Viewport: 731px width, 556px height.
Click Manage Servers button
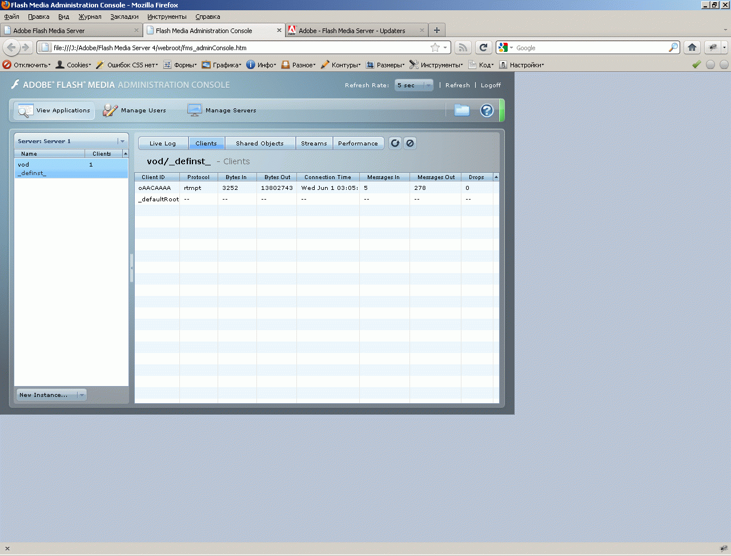[x=222, y=110]
